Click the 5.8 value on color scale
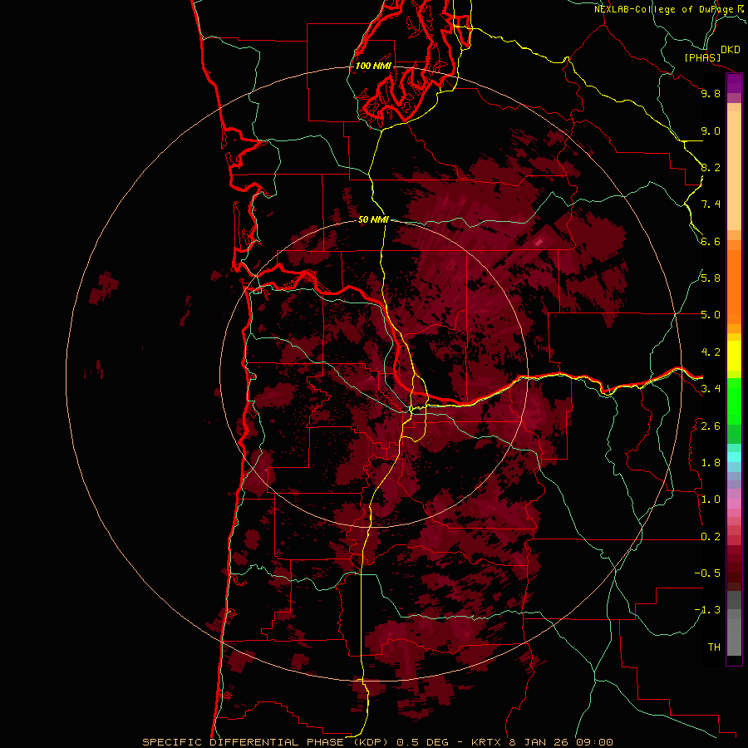Image resolution: width=748 pixels, height=748 pixels. click(711, 278)
